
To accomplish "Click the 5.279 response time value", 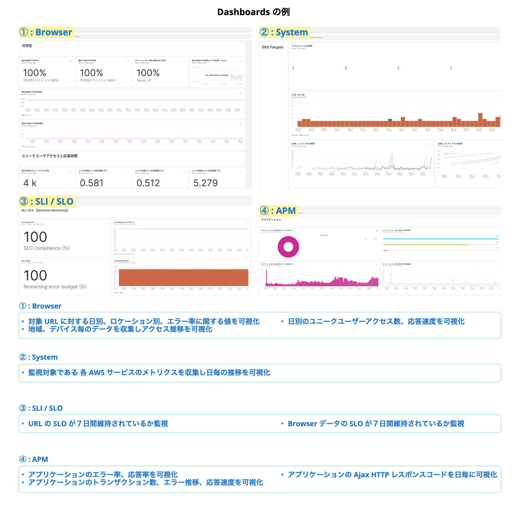I will tap(205, 183).
